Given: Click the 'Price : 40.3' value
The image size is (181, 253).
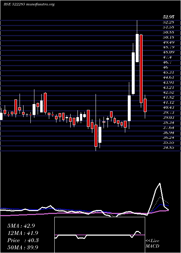Looking at the screenshot, I should tap(23, 240).
